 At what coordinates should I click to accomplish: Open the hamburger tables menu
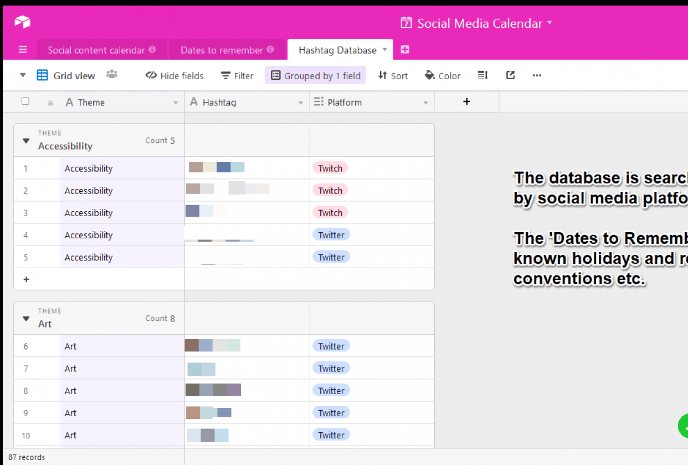23,50
